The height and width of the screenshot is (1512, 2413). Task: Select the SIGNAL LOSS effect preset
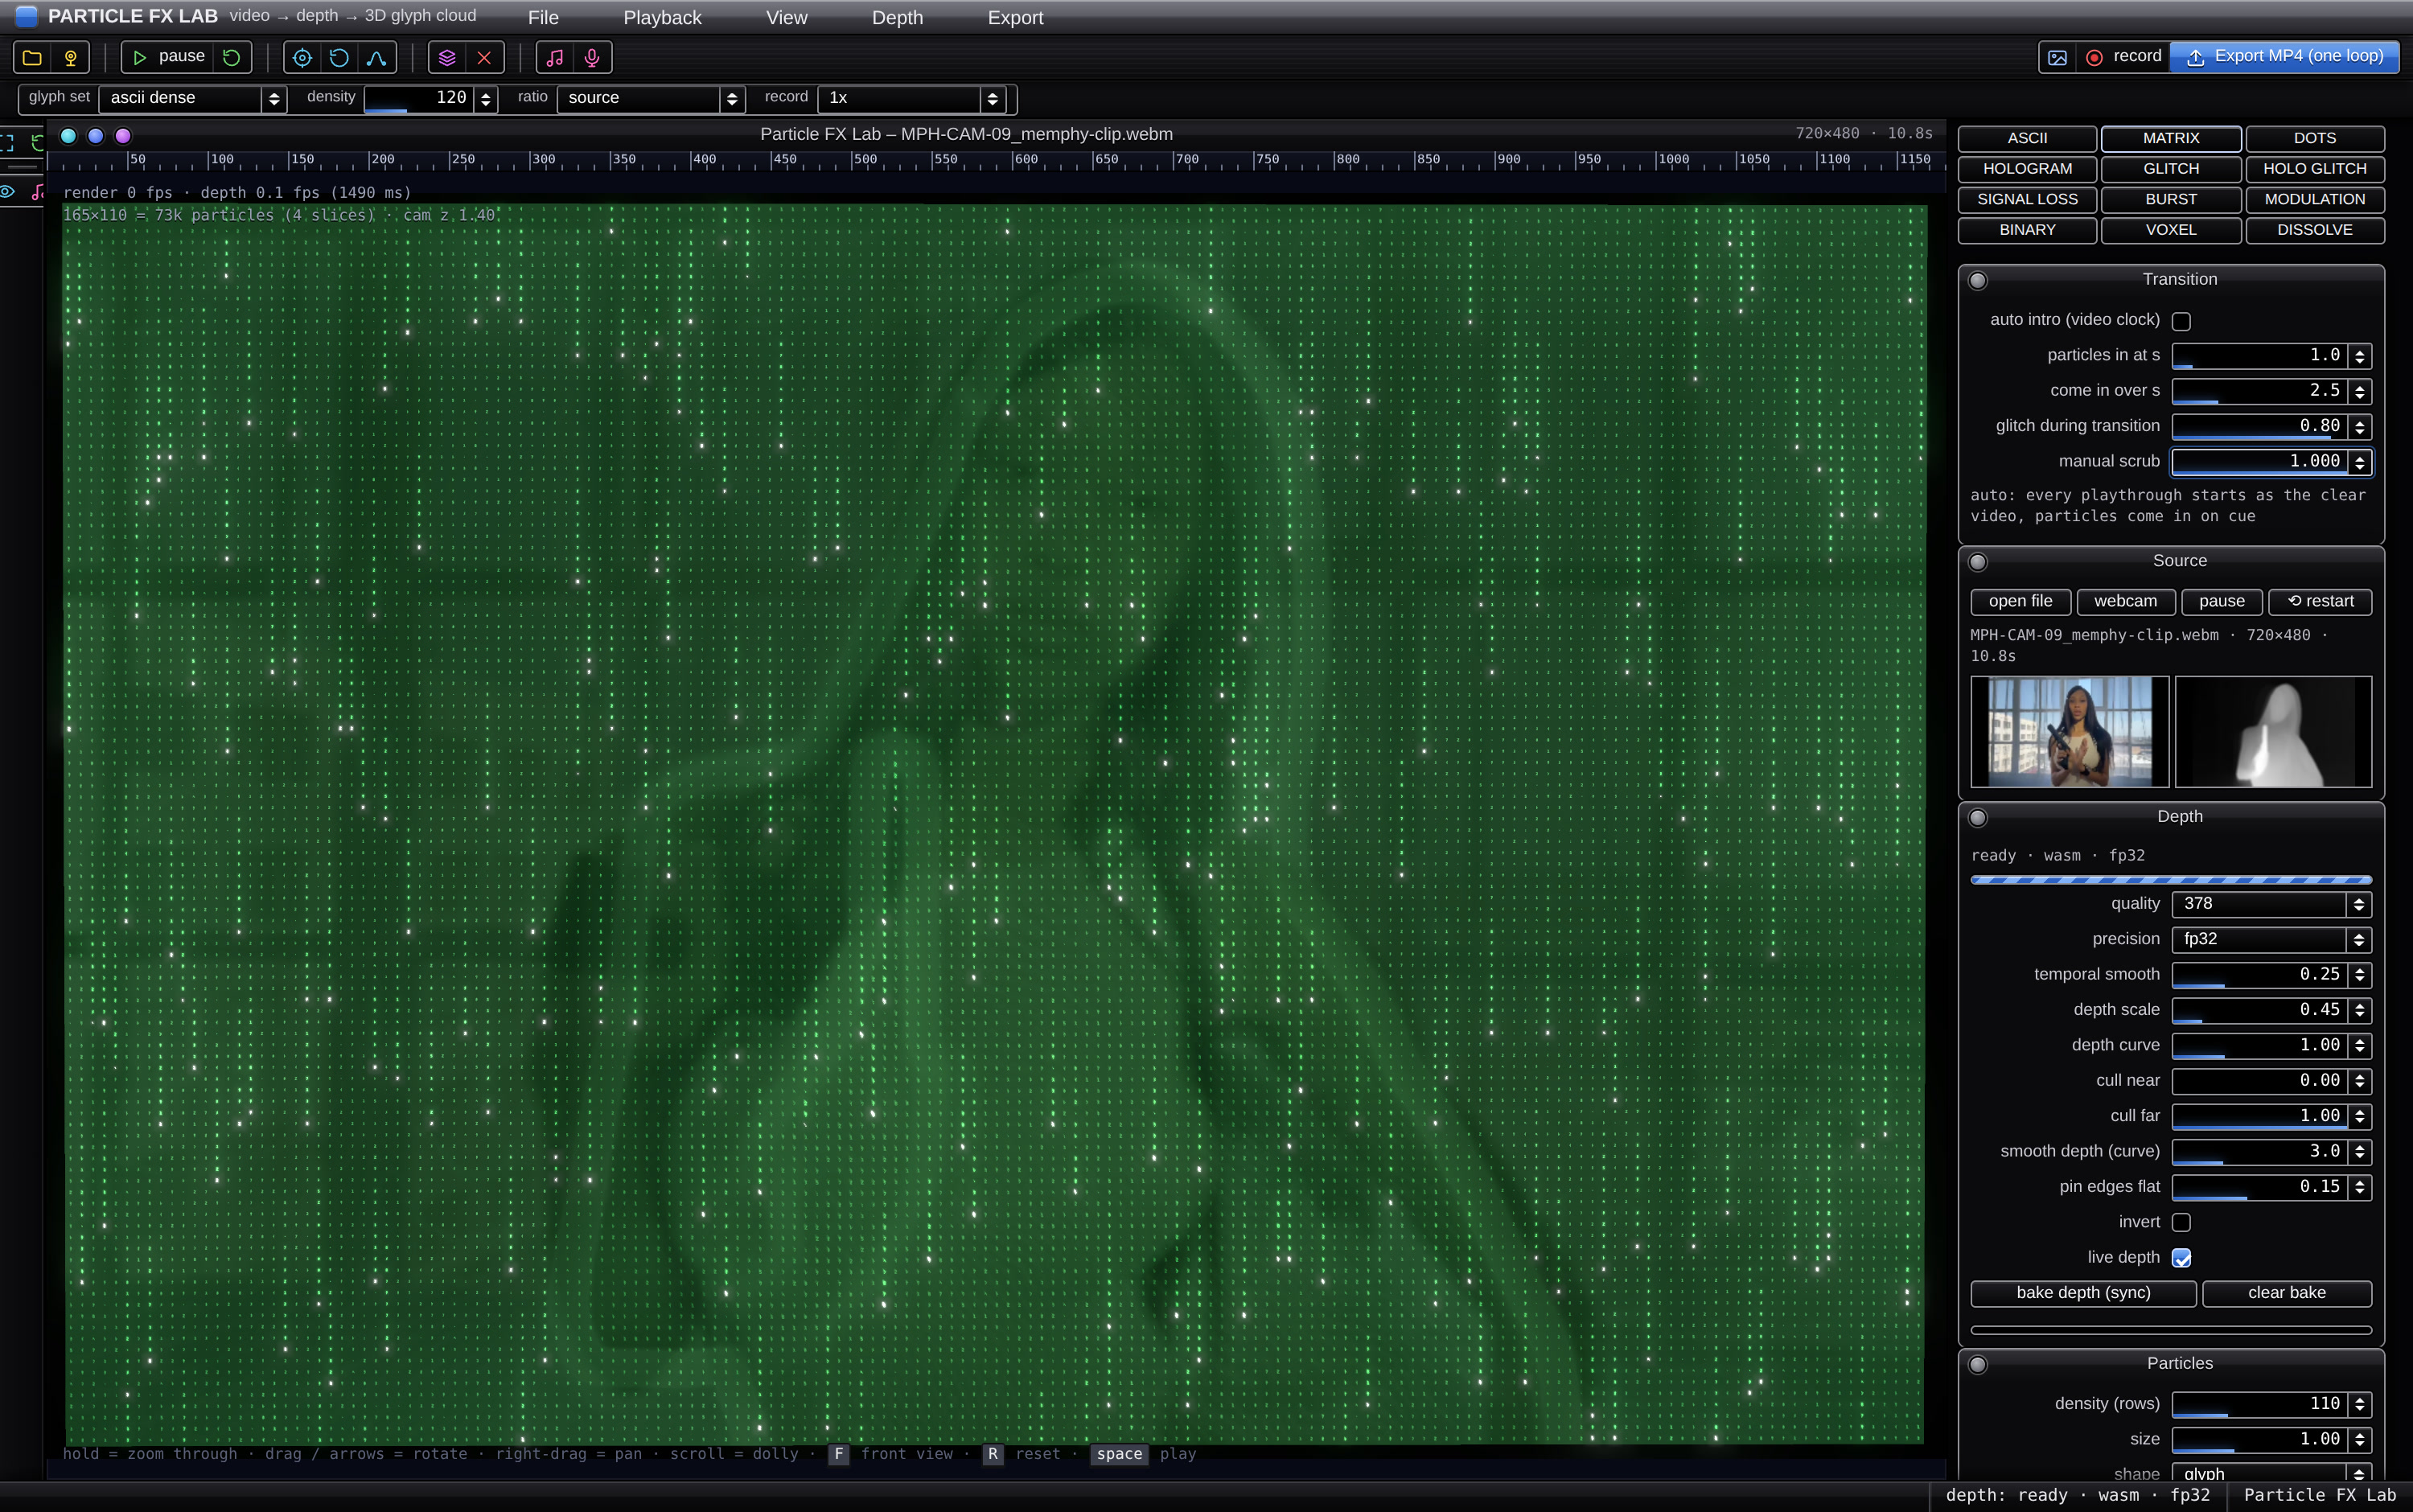pyautogui.click(x=2027, y=199)
